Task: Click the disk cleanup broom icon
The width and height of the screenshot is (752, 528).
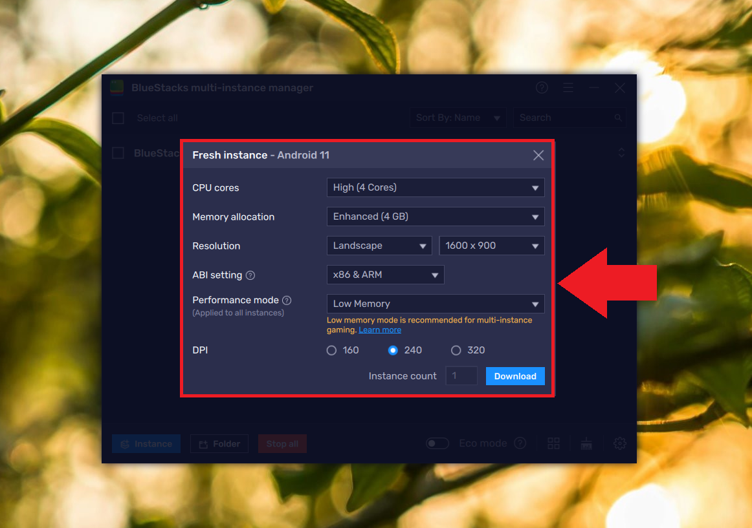Action: [586, 443]
